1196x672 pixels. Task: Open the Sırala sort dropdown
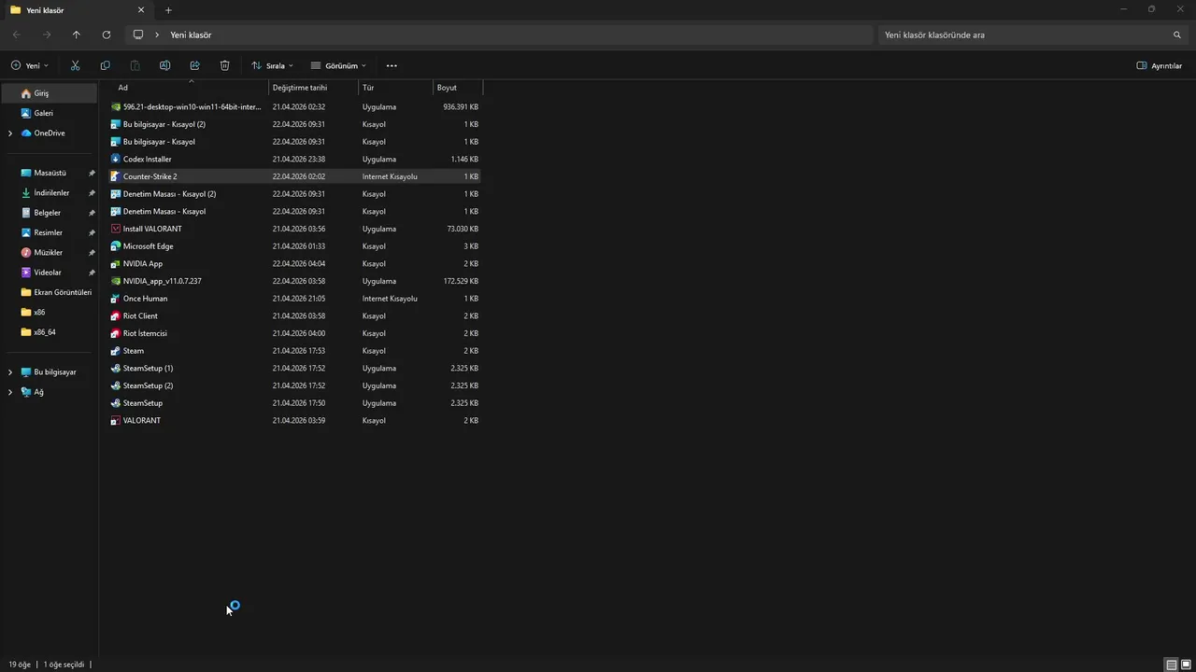point(272,65)
